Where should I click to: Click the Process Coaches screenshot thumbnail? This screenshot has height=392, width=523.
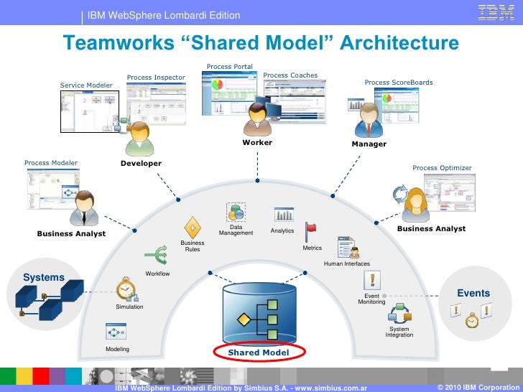tap(295, 102)
